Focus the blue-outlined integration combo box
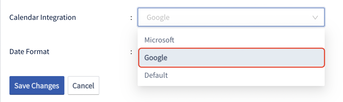The width and height of the screenshot is (343, 102). click(x=231, y=17)
